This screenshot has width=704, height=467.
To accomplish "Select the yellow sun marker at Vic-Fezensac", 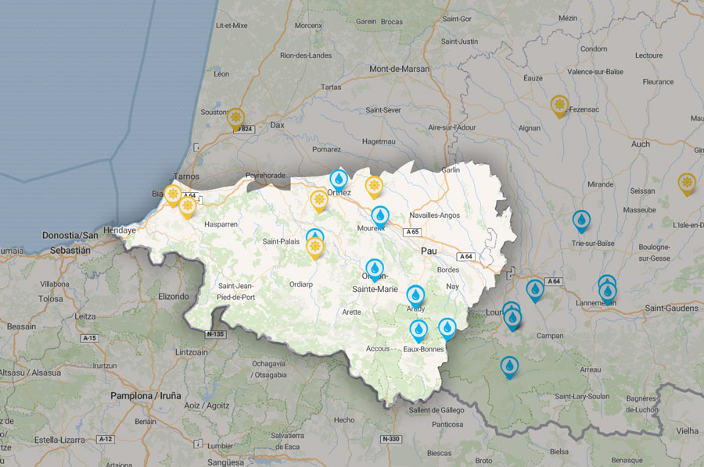I will click(559, 105).
